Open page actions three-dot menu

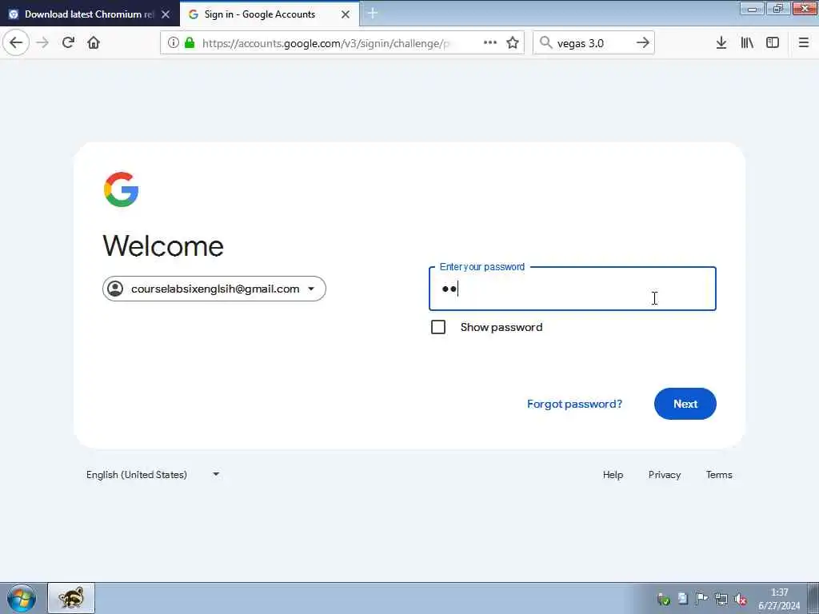point(490,43)
